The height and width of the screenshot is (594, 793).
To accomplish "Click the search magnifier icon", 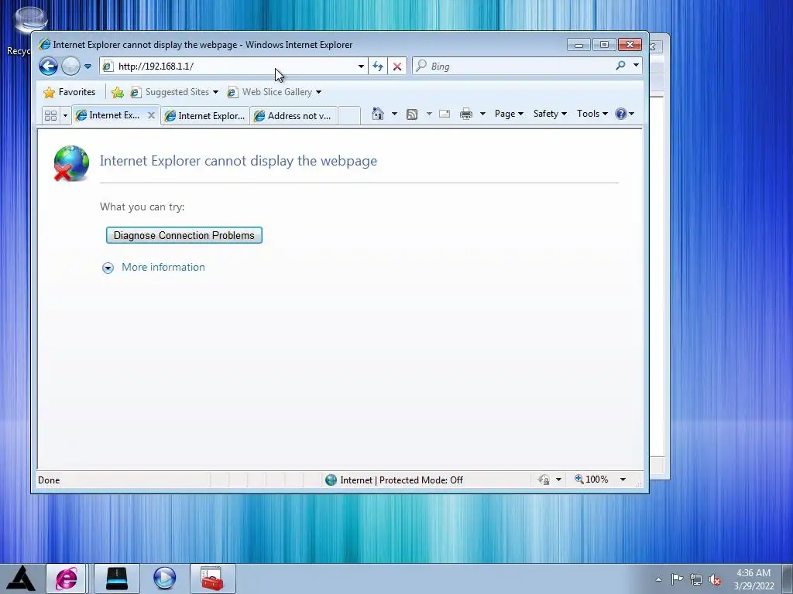I will click(620, 66).
